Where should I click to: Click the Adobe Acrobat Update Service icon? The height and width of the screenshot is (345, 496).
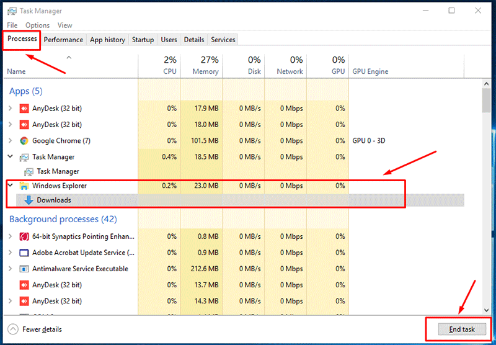(24, 253)
